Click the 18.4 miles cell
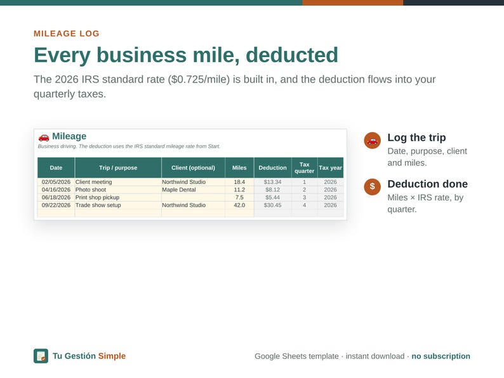This screenshot has height=378, width=504. (239, 182)
